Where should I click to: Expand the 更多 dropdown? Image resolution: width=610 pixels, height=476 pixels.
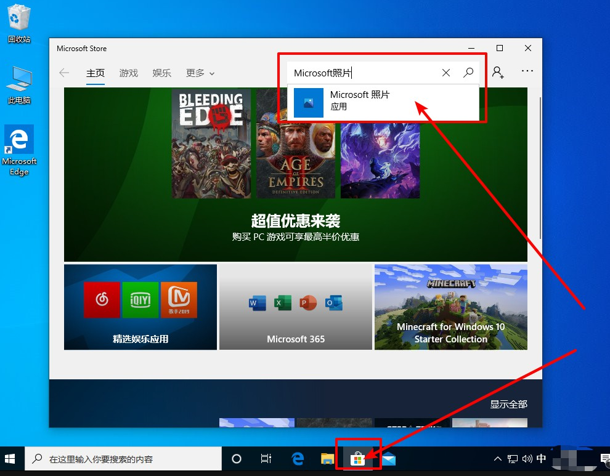click(x=200, y=73)
